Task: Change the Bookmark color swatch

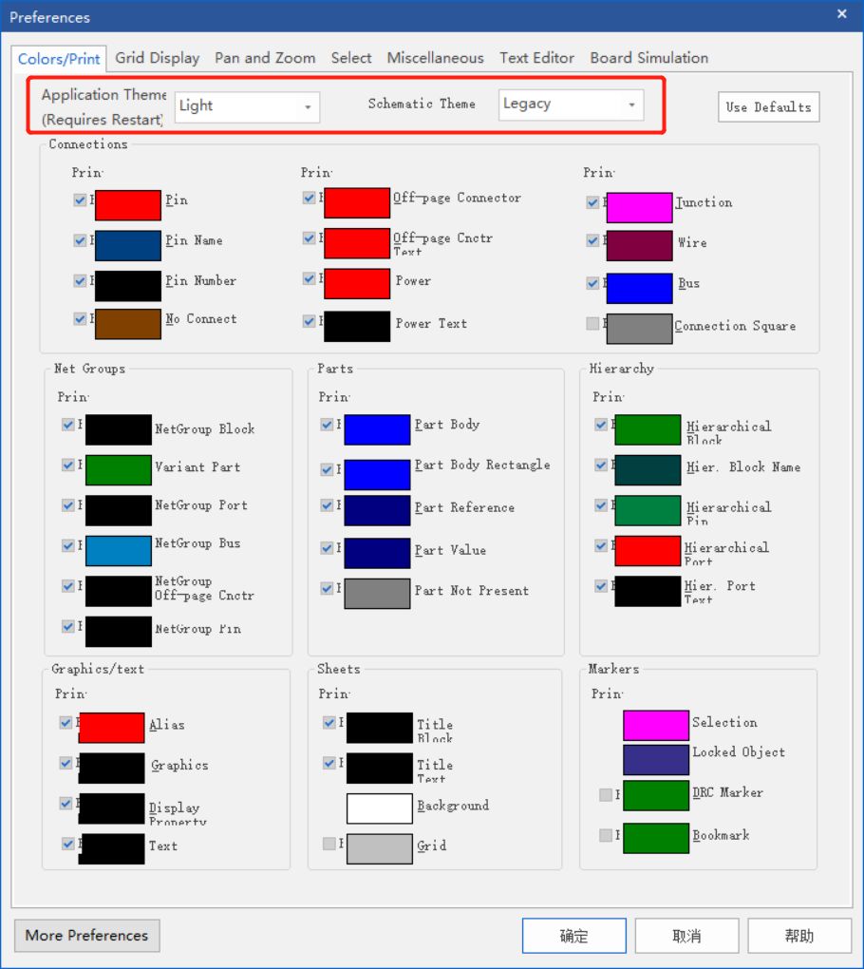Action: point(656,838)
